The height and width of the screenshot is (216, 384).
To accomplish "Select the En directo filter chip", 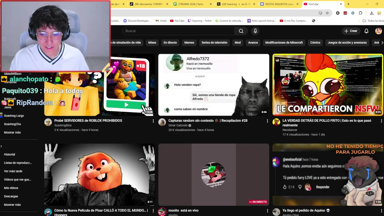I will [170, 43].
